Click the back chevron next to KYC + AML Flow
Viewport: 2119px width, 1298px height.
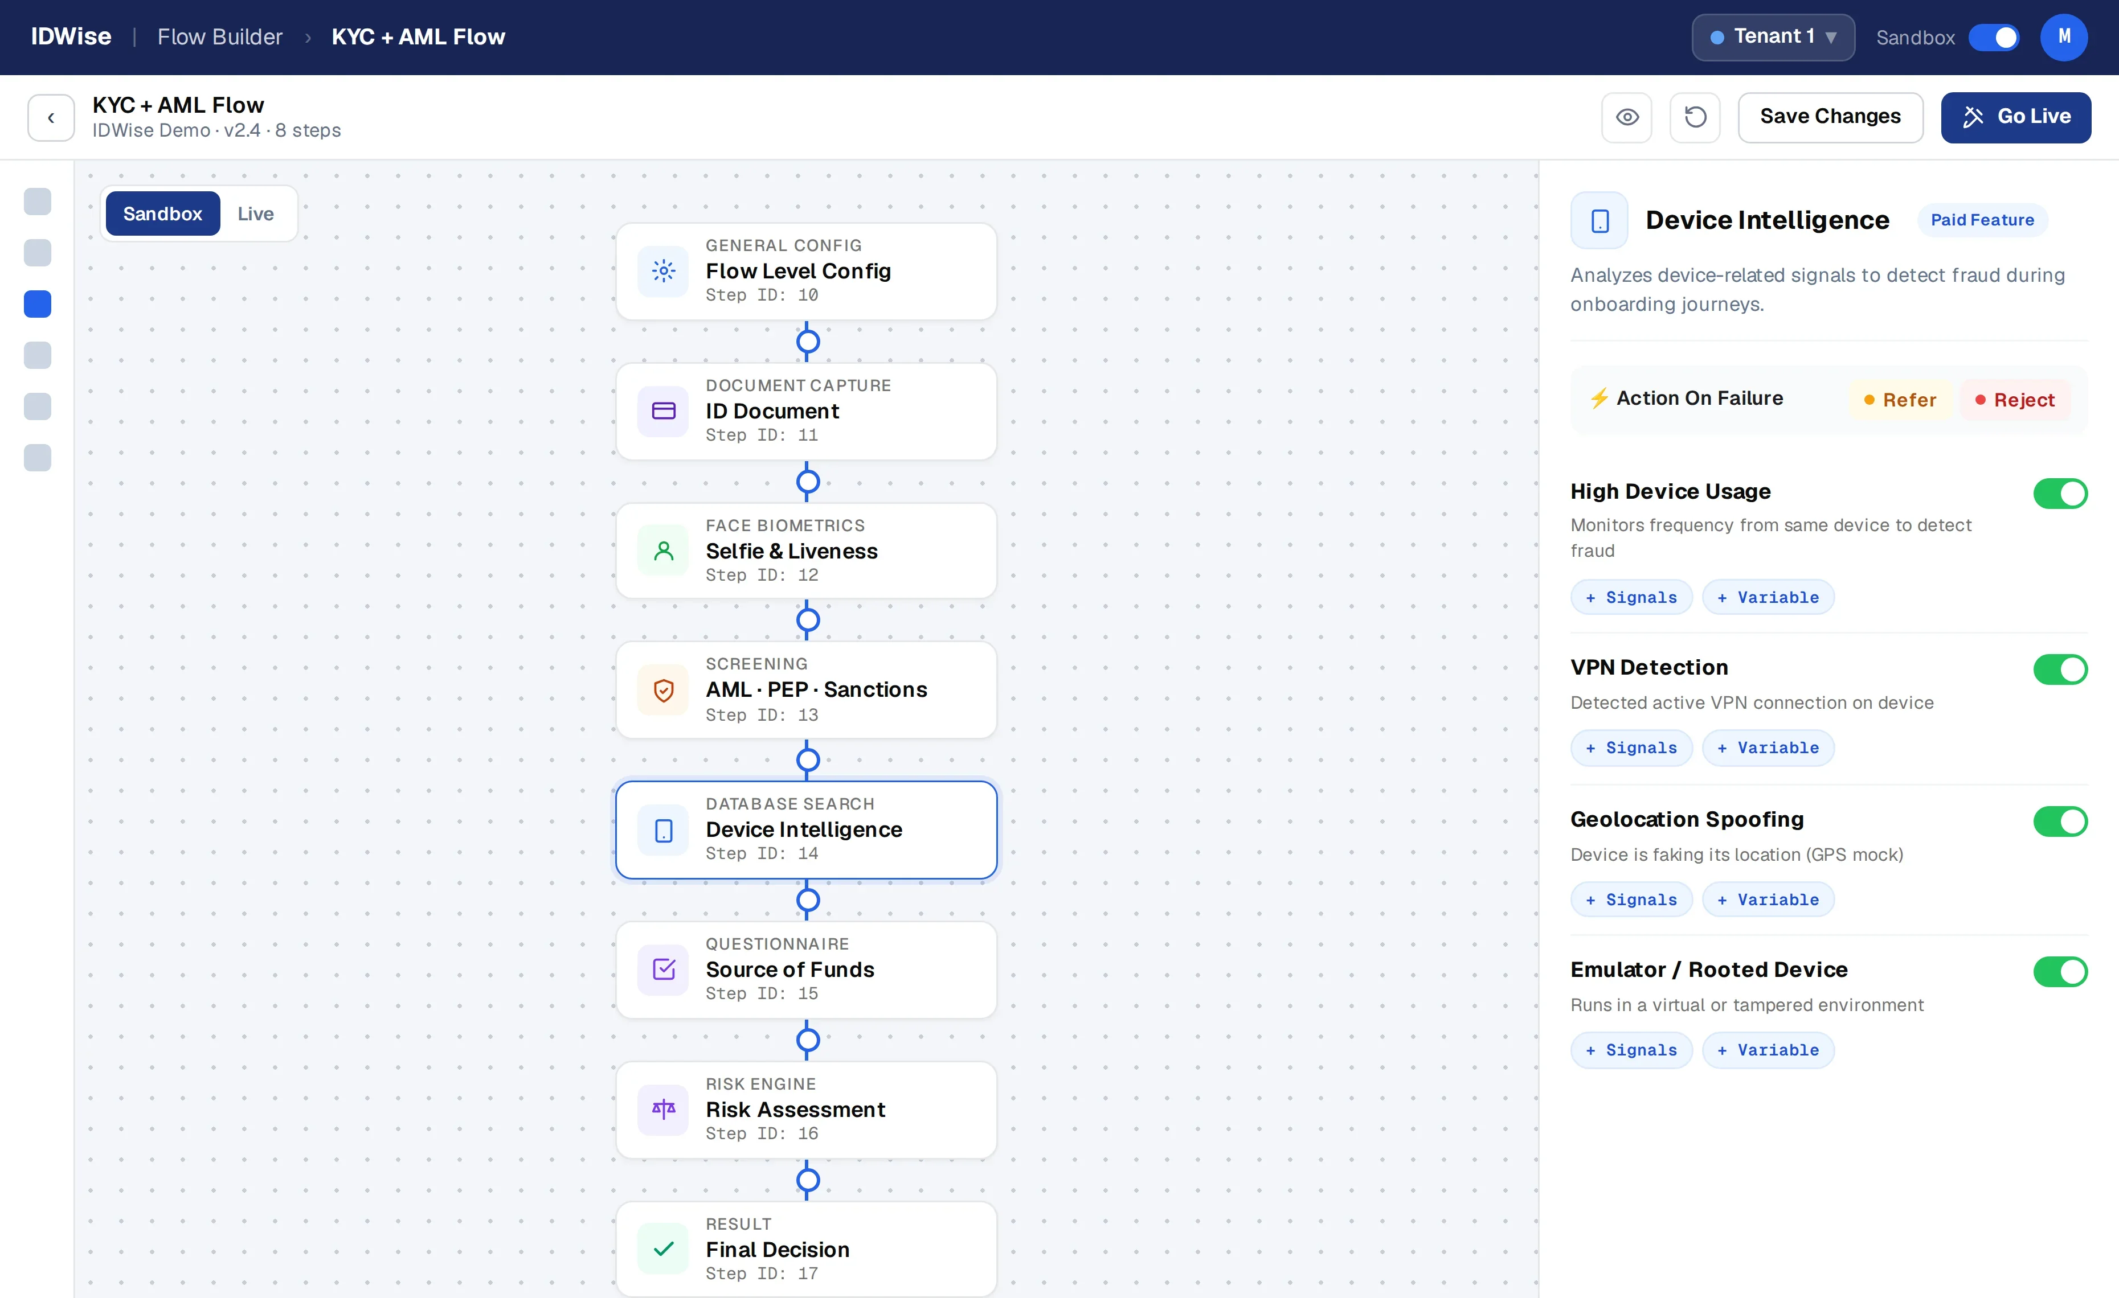pos(51,118)
